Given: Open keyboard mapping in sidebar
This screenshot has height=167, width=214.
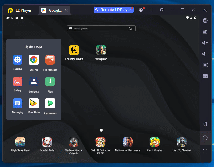Looking at the screenshot, I should [205, 32].
